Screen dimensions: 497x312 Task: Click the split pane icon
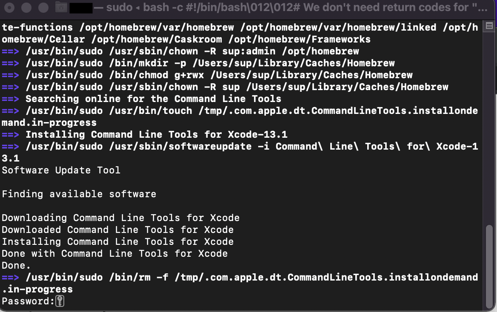click(x=488, y=25)
